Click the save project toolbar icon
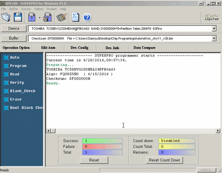 (x=47, y=17)
